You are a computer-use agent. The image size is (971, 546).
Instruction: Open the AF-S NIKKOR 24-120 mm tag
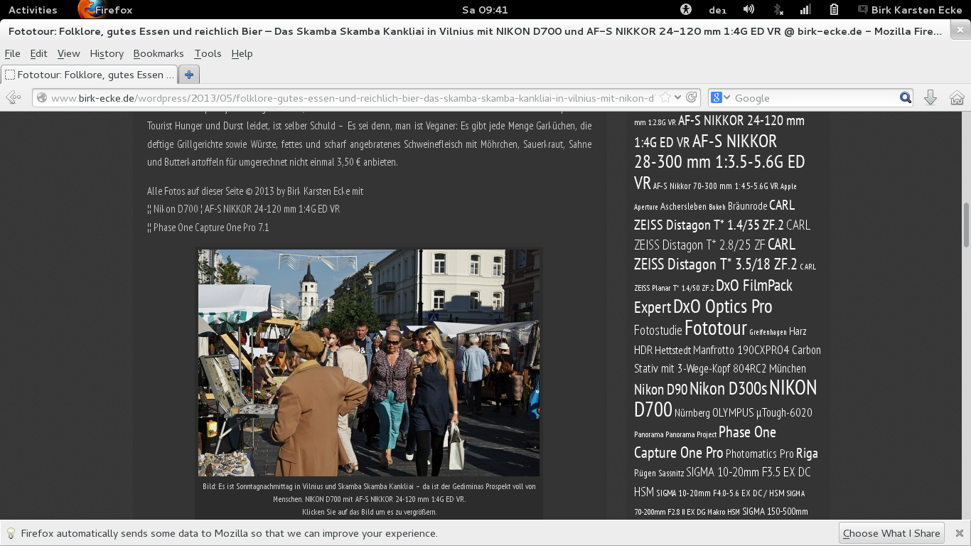719,131
